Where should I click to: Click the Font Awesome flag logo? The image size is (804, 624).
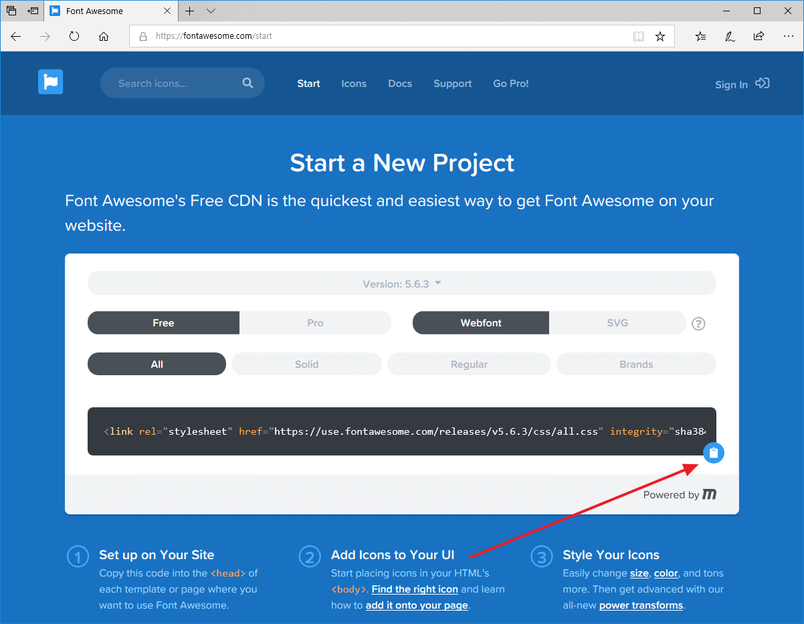[50, 82]
